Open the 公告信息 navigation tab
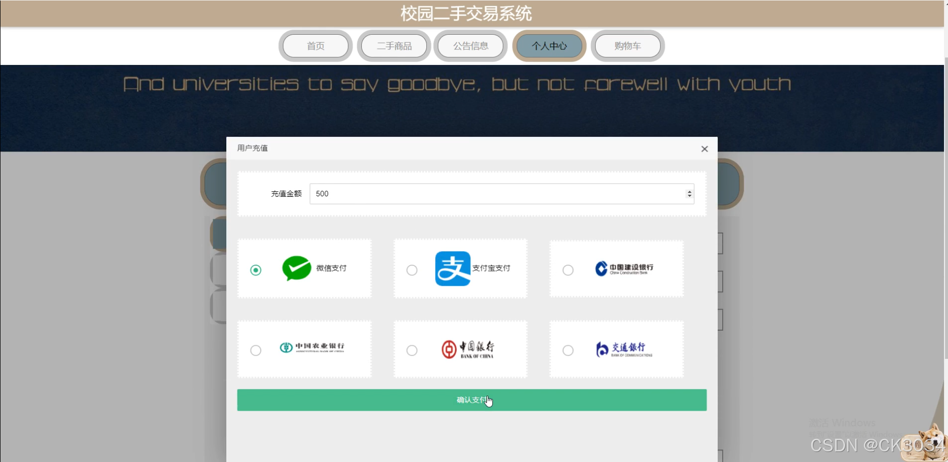Screen dimensions: 948x462 [471, 46]
